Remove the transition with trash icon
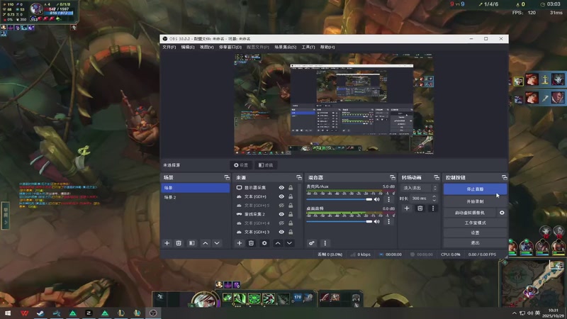Image resolution: width=567 pixels, height=319 pixels. point(420,208)
